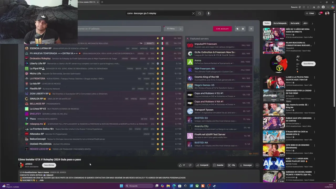Select the Ondeados Roleplay server row
This screenshot has width=336, height=189.
click(x=103, y=59)
